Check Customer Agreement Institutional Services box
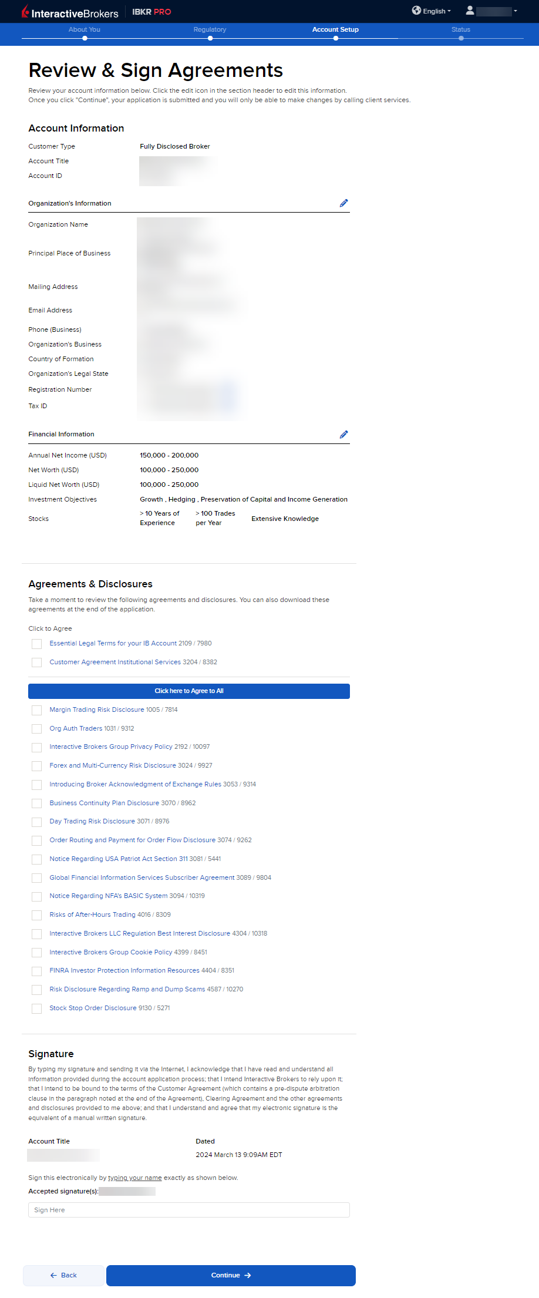The width and height of the screenshot is (539, 1298). (x=37, y=663)
